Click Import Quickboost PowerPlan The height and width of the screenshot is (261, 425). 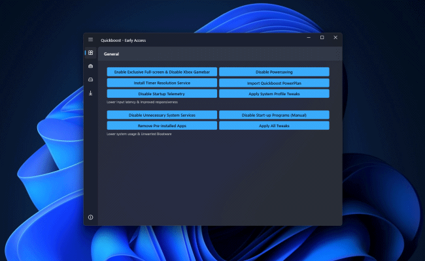(x=273, y=83)
